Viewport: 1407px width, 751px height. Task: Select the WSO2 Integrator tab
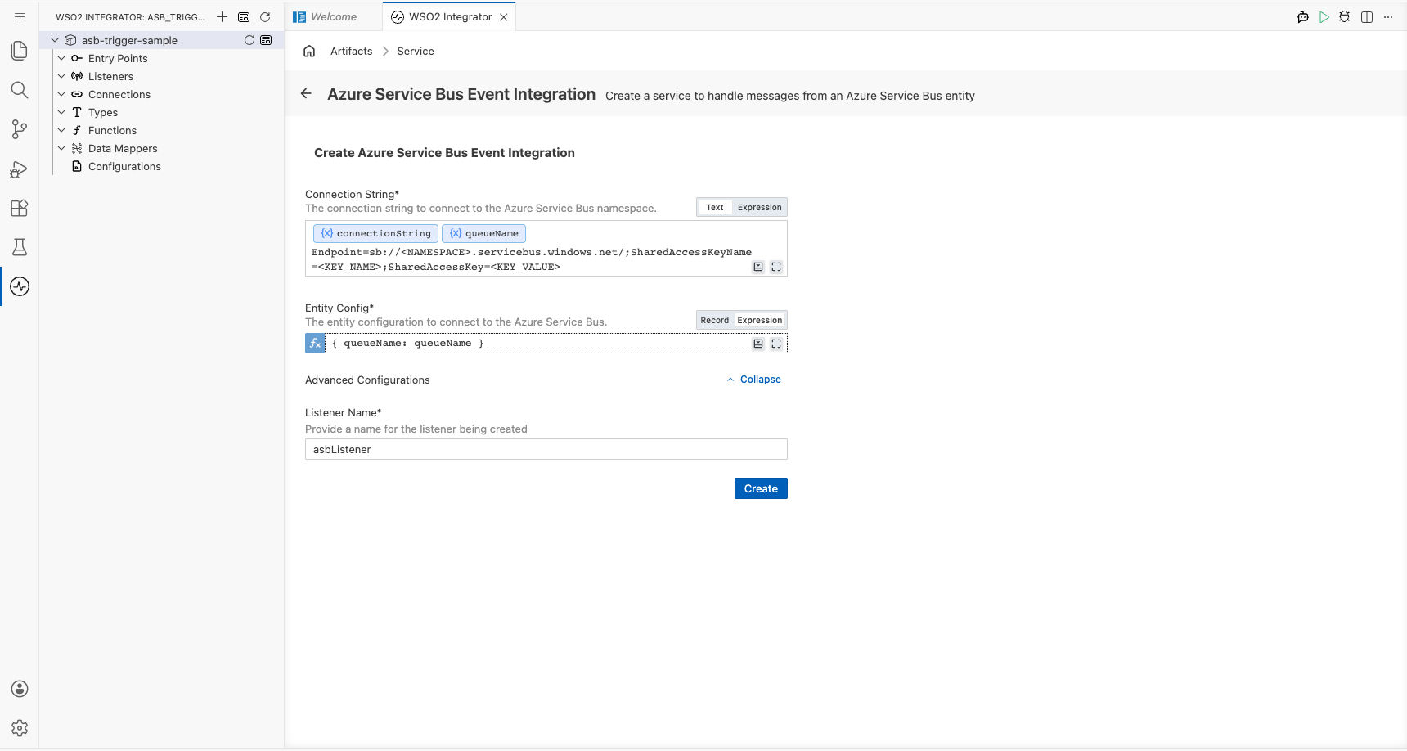coord(450,16)
